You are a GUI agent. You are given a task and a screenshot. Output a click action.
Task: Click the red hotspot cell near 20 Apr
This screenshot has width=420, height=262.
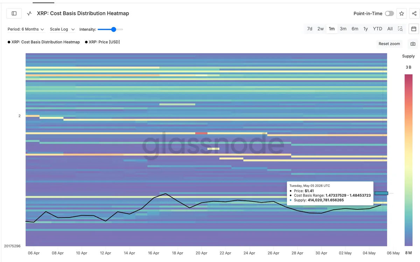201,133
